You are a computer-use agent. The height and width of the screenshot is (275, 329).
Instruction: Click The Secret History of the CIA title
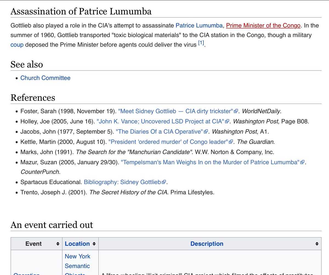[x=128, y=192]
